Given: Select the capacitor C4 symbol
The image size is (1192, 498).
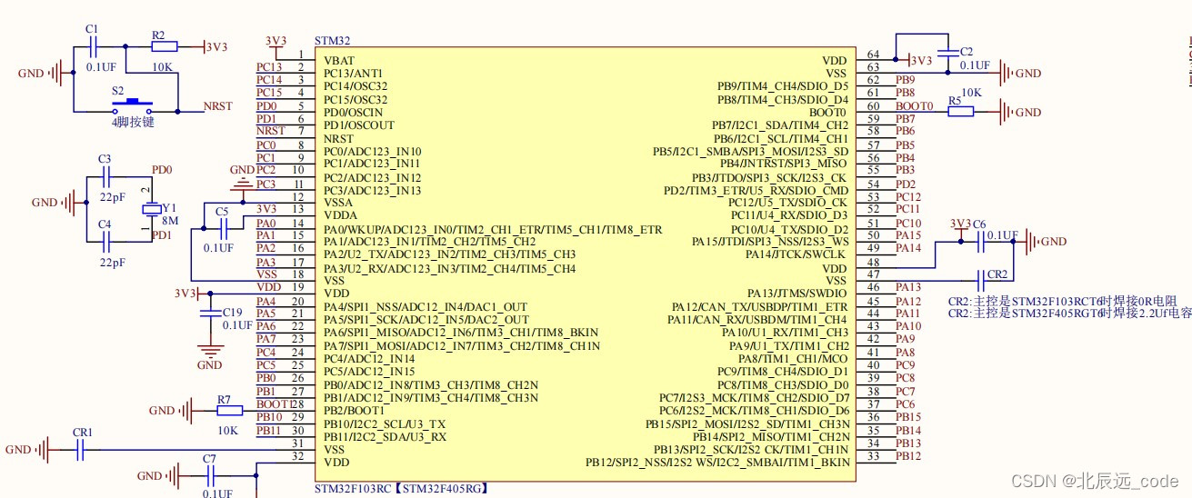Looking at the screenshot, I should point(105,241).
